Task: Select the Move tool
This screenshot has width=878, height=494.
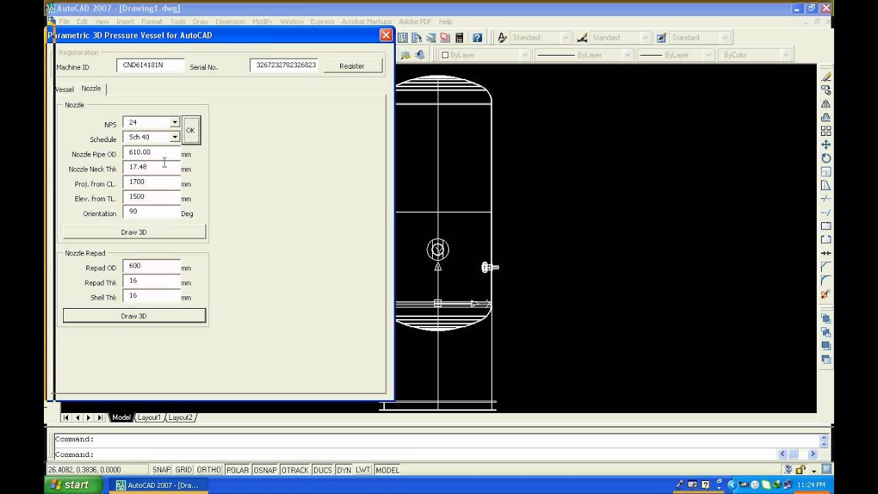Action: click(826, 145)
